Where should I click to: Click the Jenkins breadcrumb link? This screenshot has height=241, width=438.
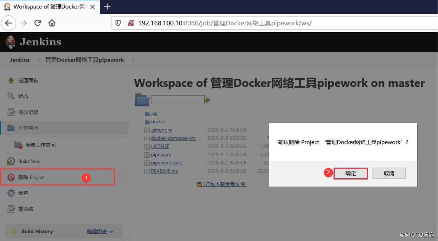pyautogui.click(x=20, y=60)
